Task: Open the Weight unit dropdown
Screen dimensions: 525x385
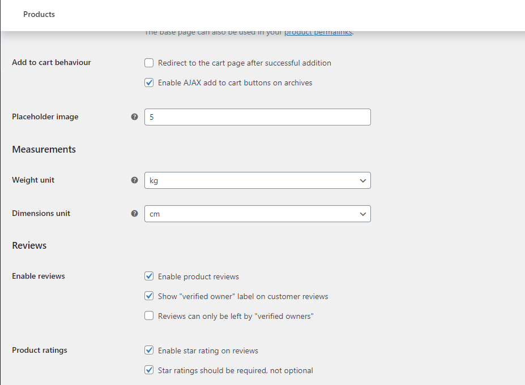Action: 257,180
